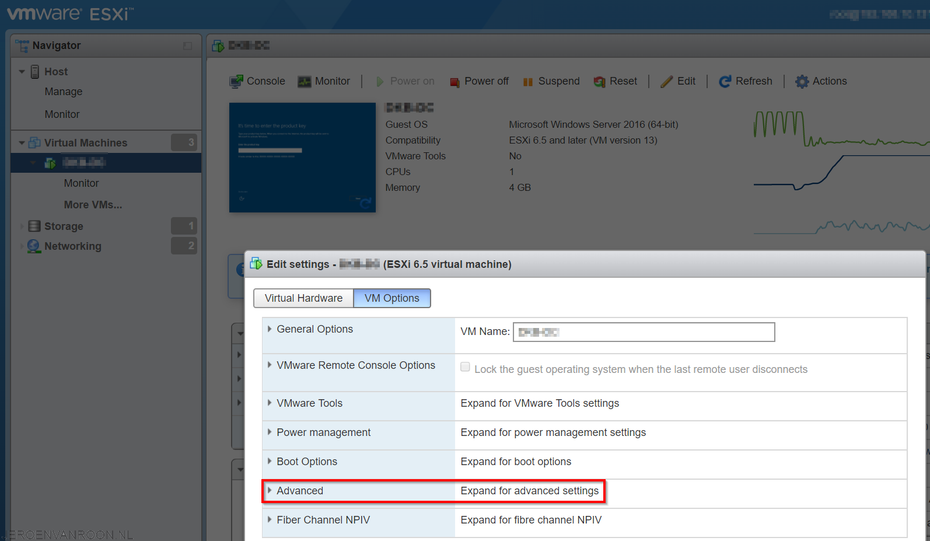Collapse the Host tree node
Viewport: 930px width, 541px height.
[x=22, y=72]
